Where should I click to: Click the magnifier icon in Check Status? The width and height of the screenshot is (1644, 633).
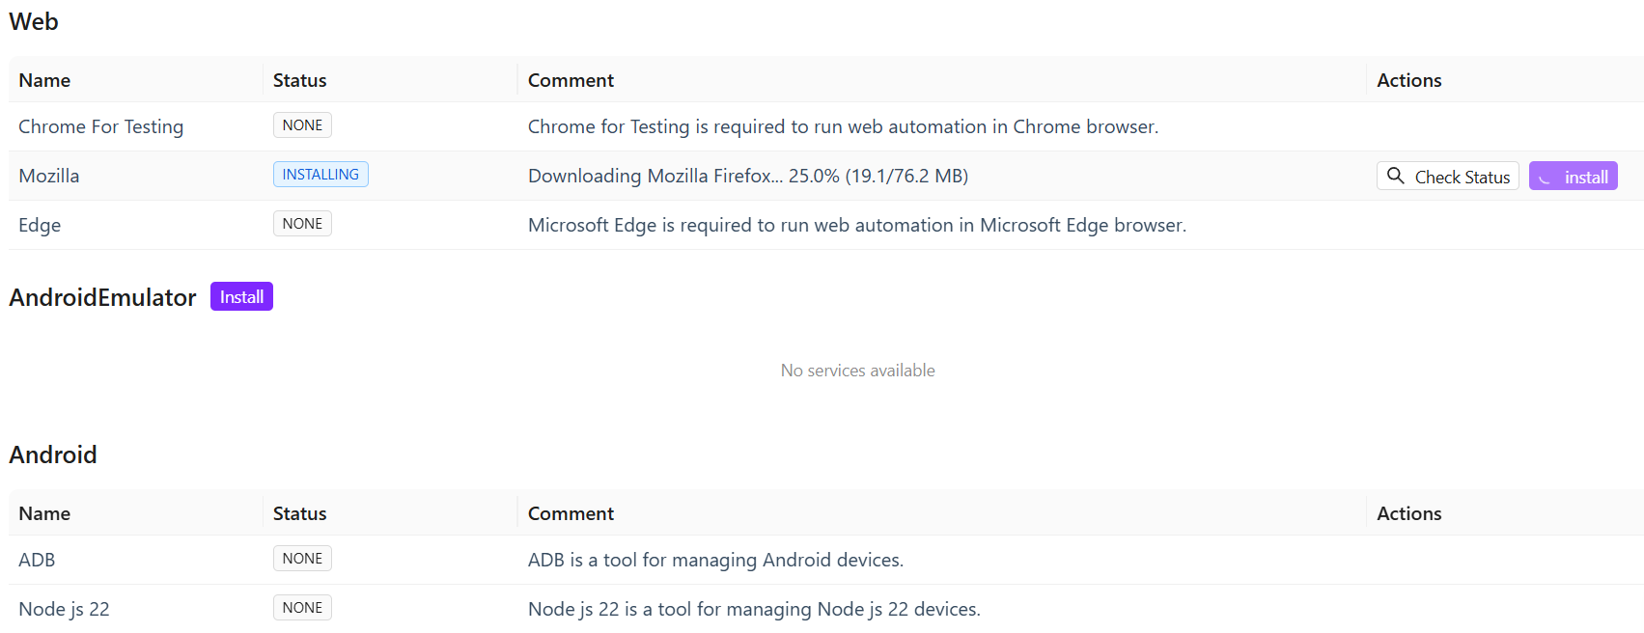[1395, 176]
